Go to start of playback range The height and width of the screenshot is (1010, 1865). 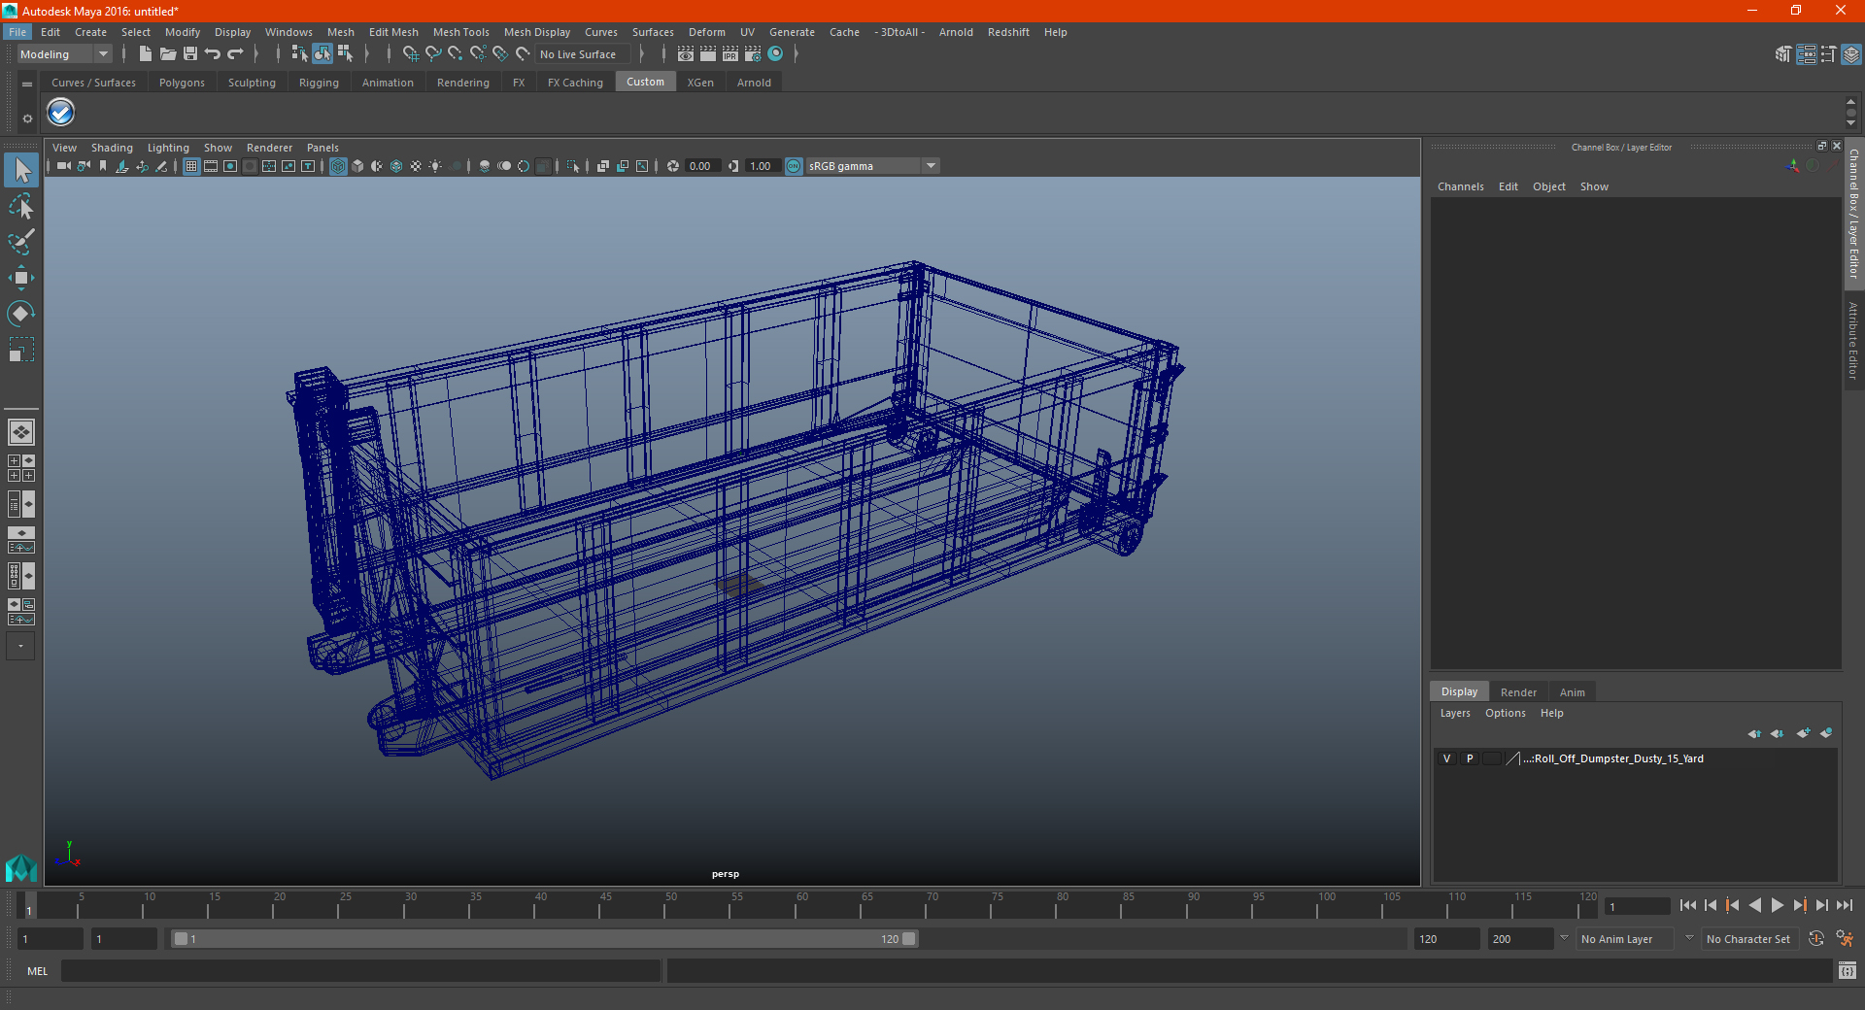click(1688, 905)
